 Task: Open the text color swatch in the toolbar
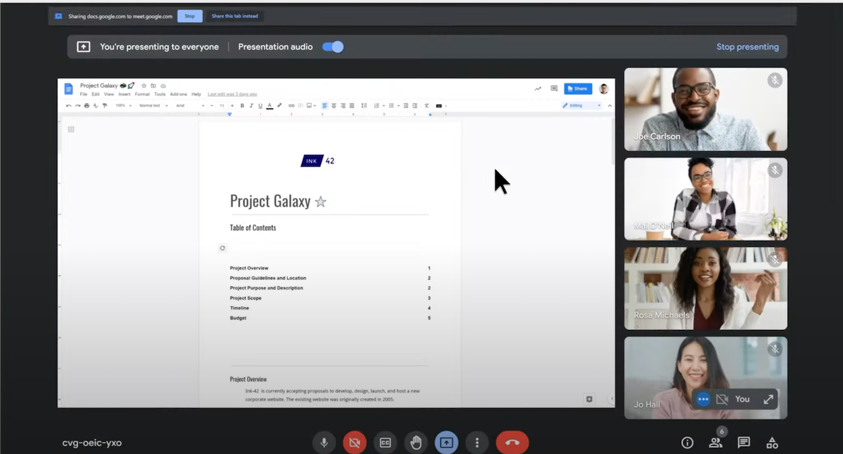(268, 106)
